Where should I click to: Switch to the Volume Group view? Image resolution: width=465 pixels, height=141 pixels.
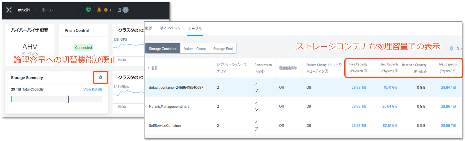[195, 49]
